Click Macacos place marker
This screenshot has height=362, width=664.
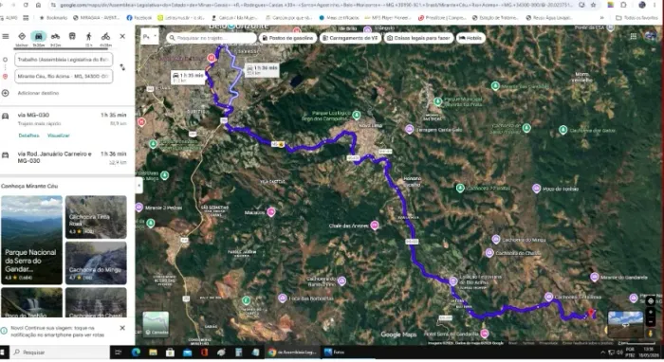[x=271, y=212]
